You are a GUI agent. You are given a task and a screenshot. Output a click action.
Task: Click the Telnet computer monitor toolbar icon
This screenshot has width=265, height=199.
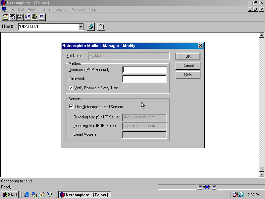point(42,17)
